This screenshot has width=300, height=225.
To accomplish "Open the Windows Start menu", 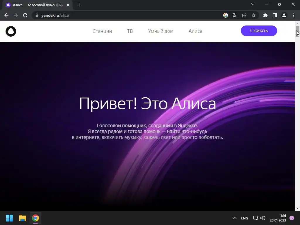I will 9,218.
